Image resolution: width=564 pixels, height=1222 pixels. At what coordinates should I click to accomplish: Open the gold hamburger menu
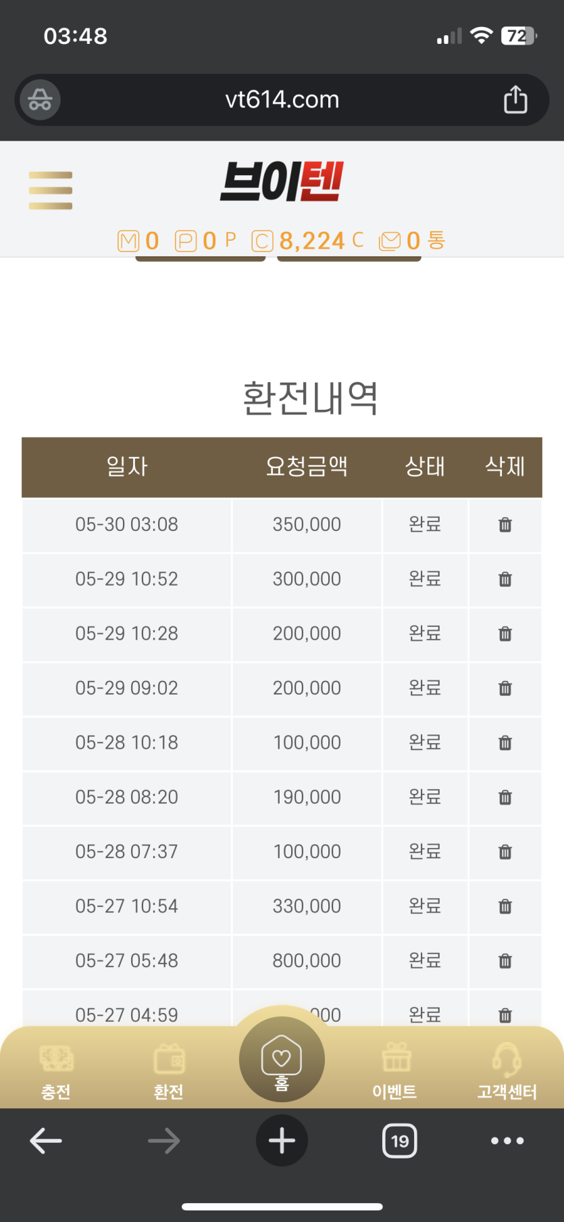click(51, 190)
